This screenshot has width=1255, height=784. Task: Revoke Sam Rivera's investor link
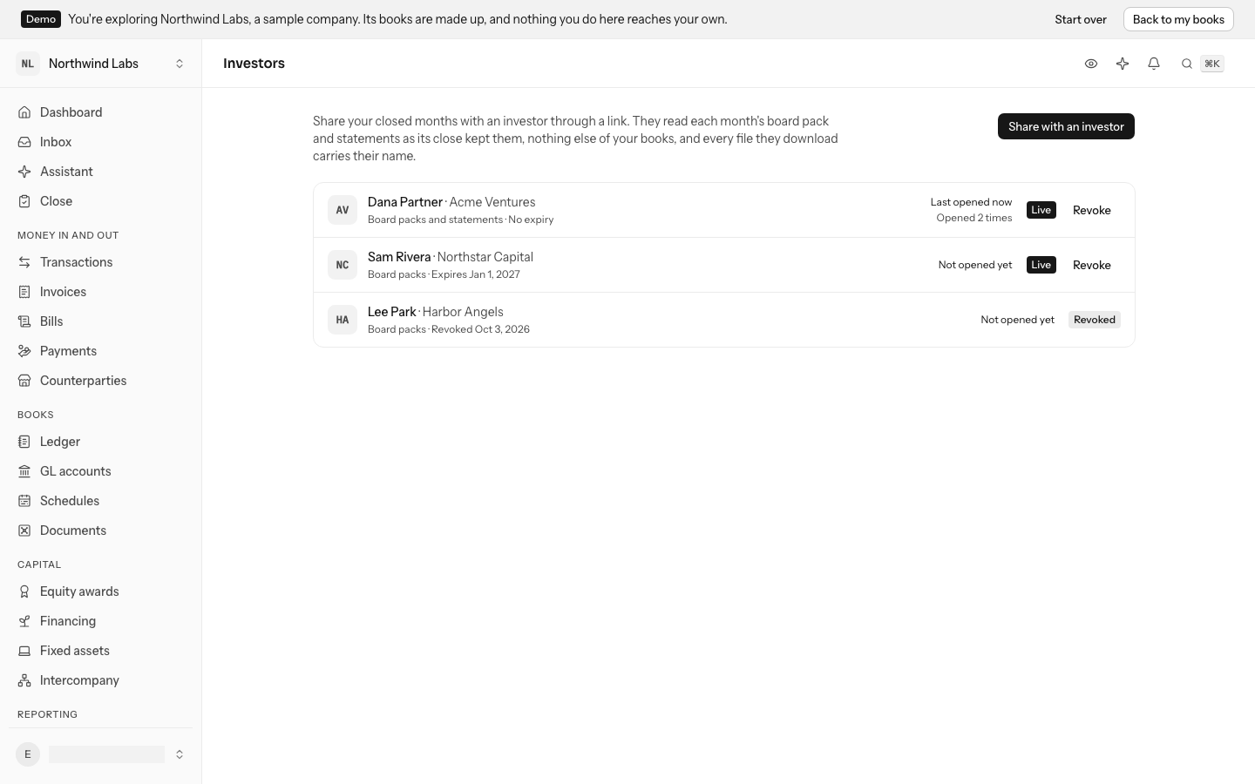1092,265
